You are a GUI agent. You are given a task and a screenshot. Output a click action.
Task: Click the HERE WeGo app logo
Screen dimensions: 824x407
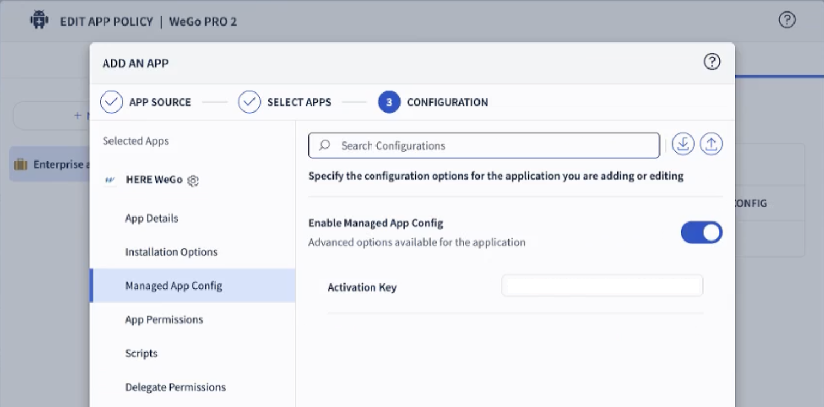click(110, 180)
